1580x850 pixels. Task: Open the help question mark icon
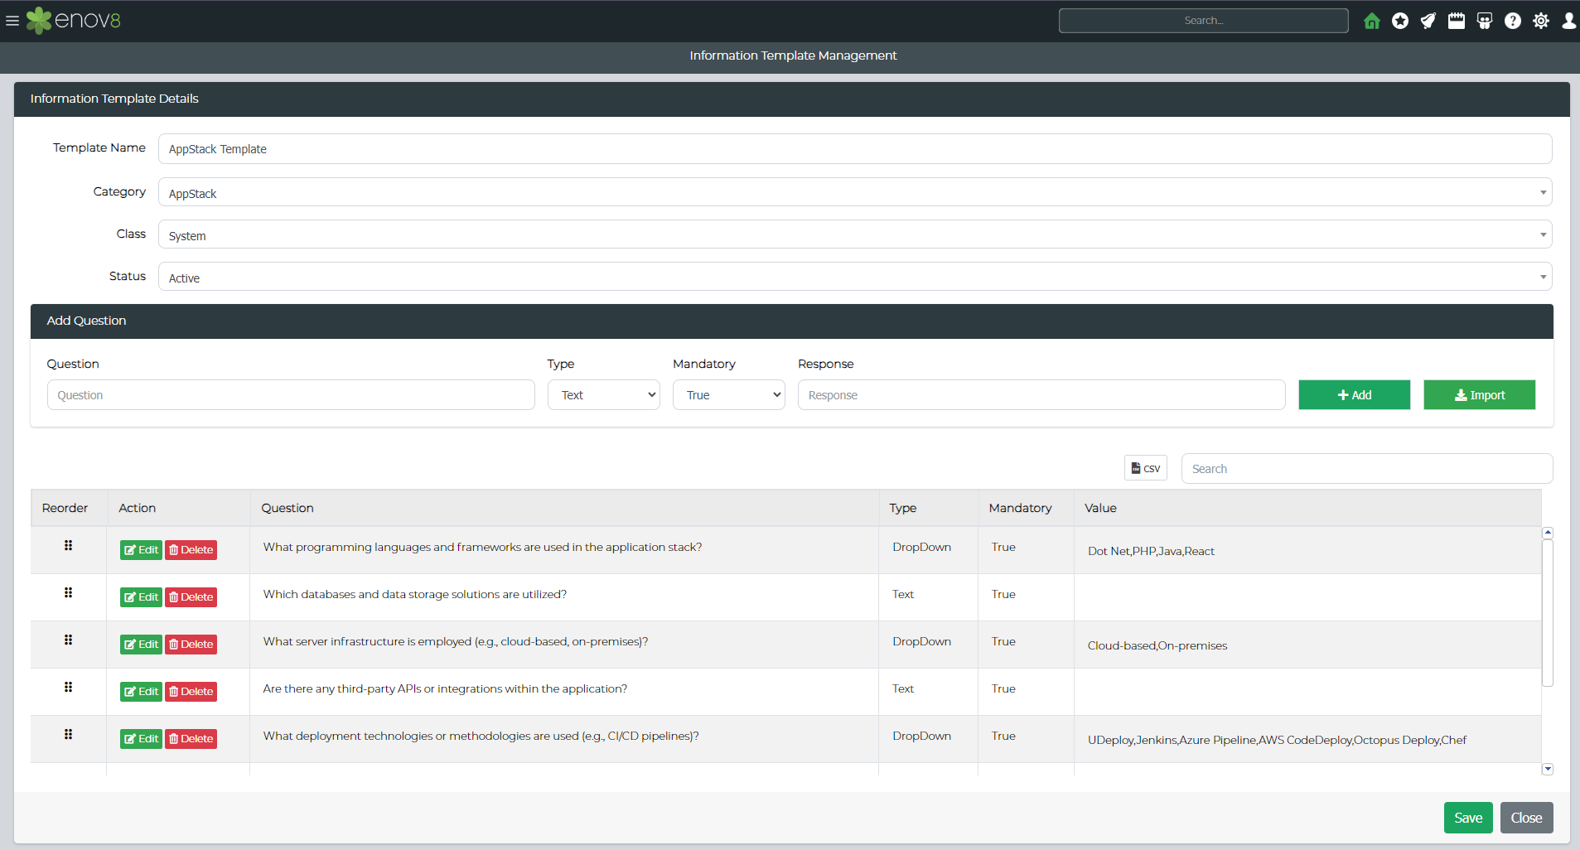(1513, 21)
